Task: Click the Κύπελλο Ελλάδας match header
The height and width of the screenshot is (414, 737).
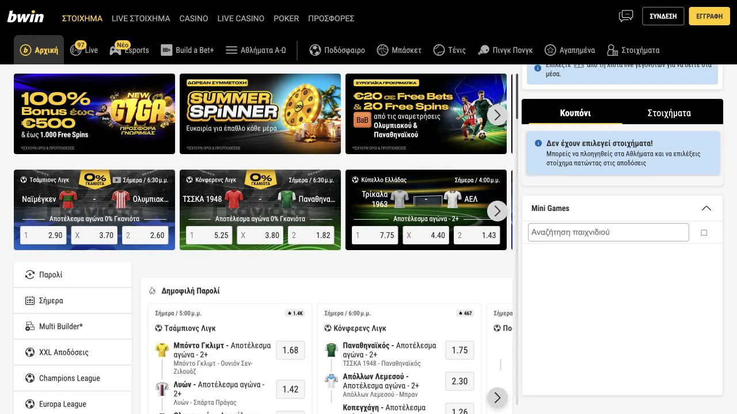Action: point(379,180)
